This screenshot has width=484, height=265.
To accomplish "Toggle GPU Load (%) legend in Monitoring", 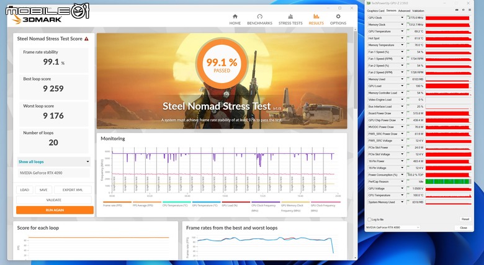I will coord(236,204).
